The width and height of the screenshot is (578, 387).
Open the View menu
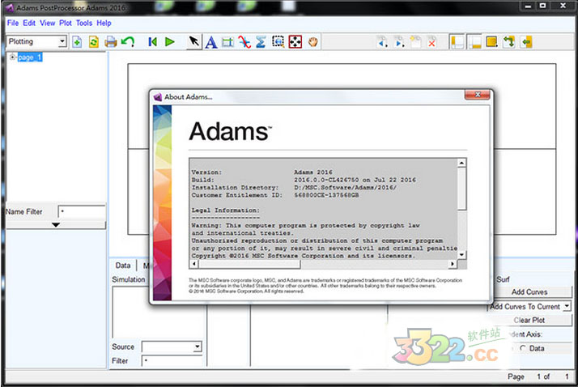48,23
